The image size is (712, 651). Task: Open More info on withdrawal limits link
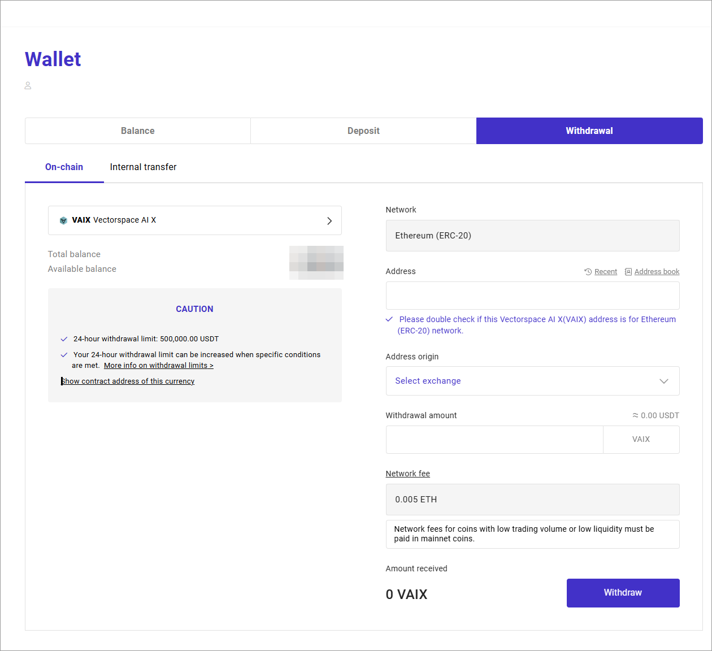click(x=159, y=366)
